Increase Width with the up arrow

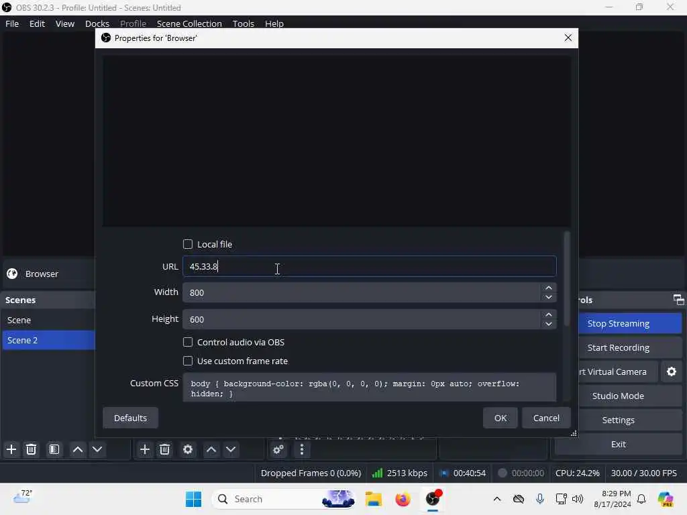[549, 288]
